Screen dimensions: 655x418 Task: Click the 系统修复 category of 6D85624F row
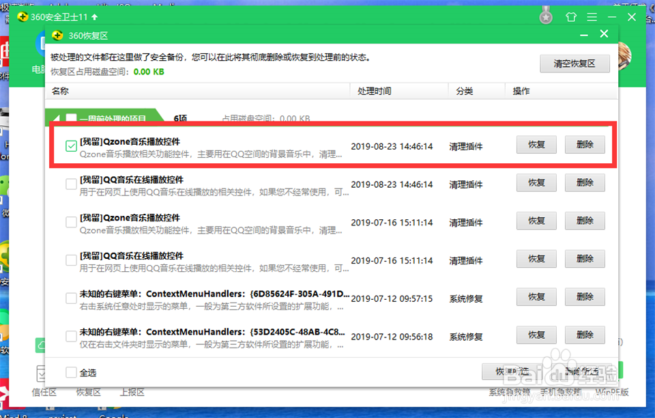(x=466, y=298)
